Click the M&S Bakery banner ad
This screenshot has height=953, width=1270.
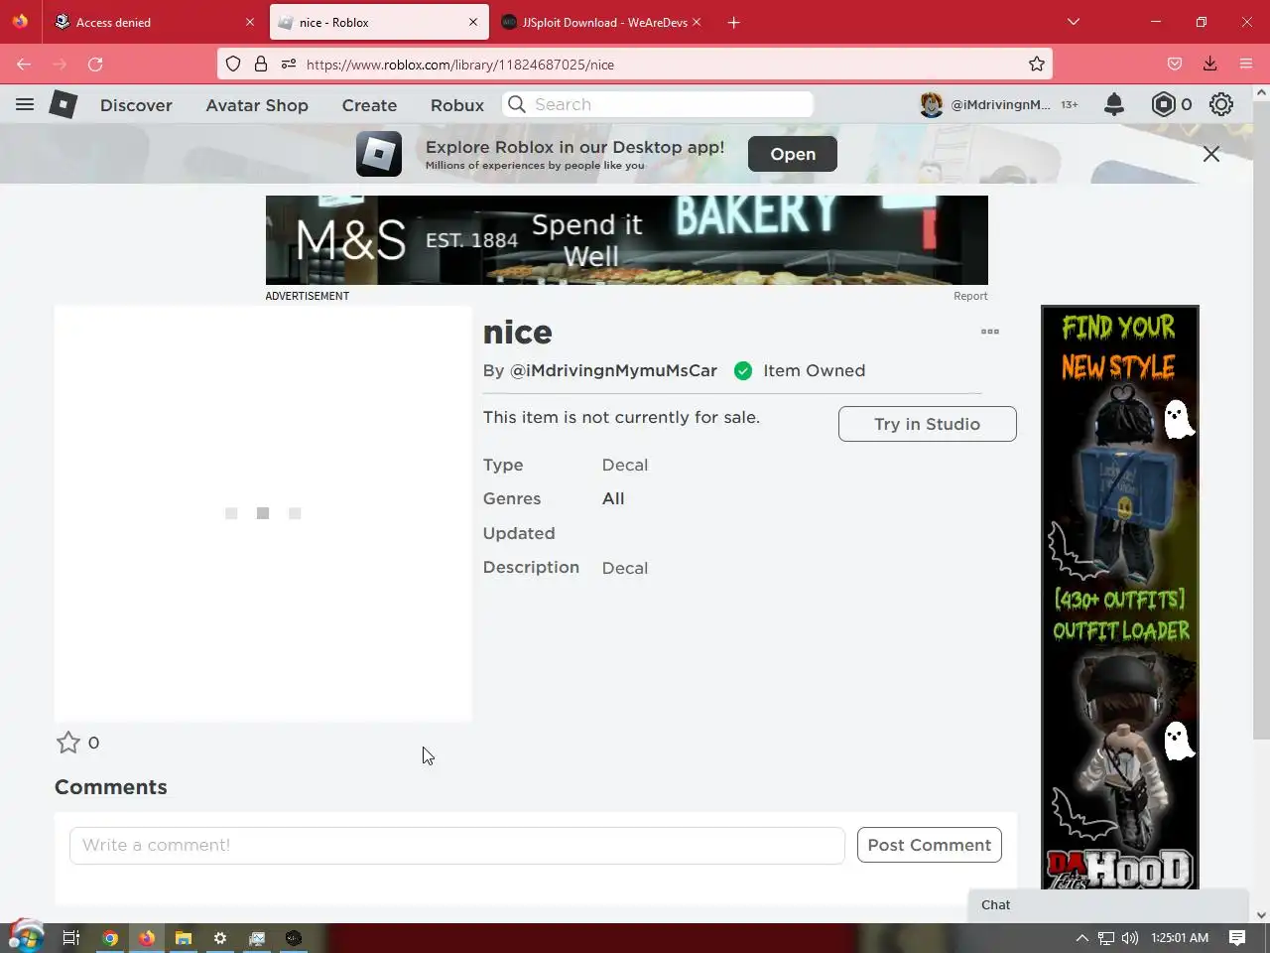coord(627,240)
